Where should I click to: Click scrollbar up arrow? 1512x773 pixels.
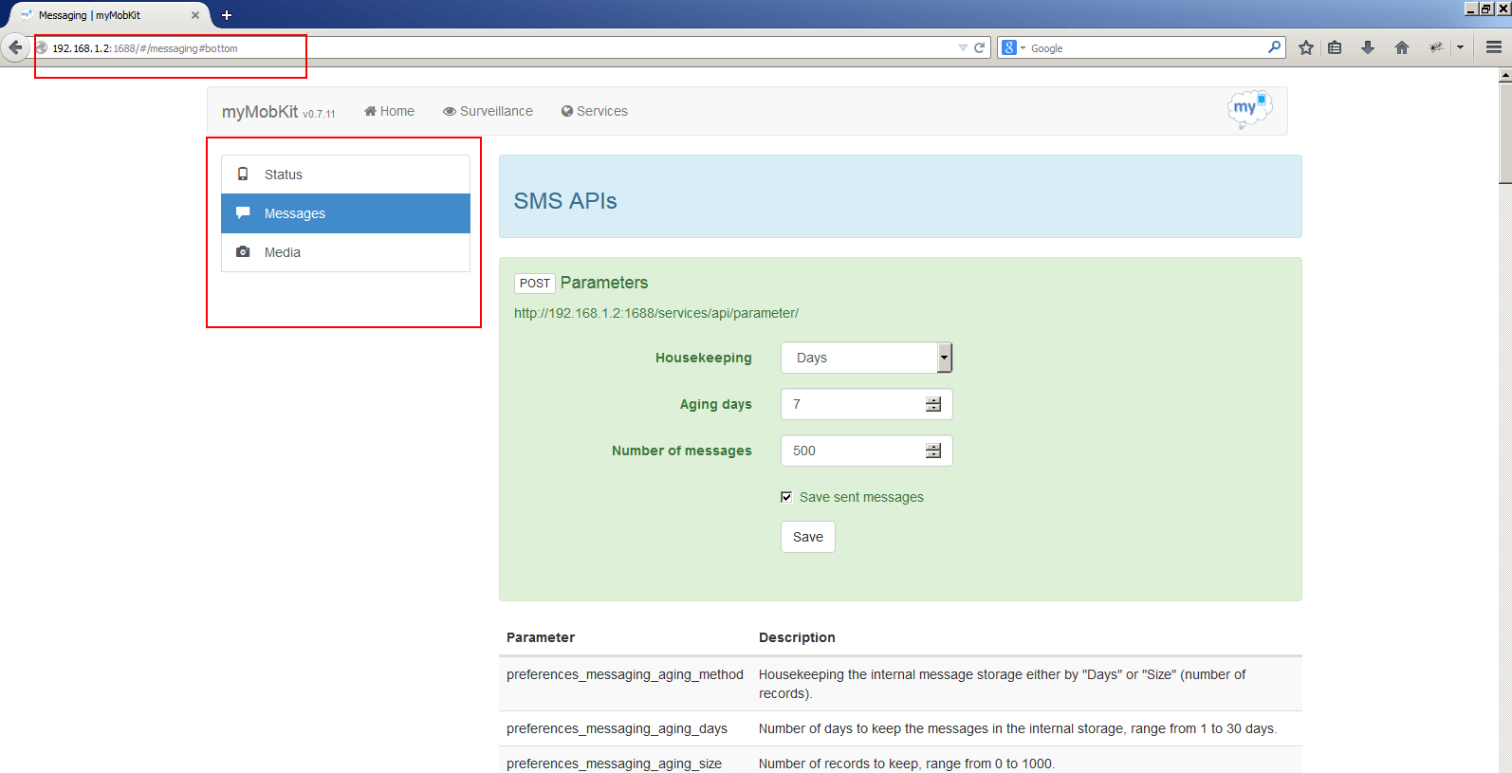click(1504, 75)
